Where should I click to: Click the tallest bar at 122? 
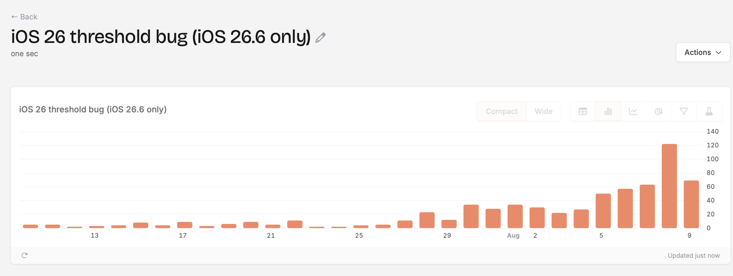pos(669,186)
